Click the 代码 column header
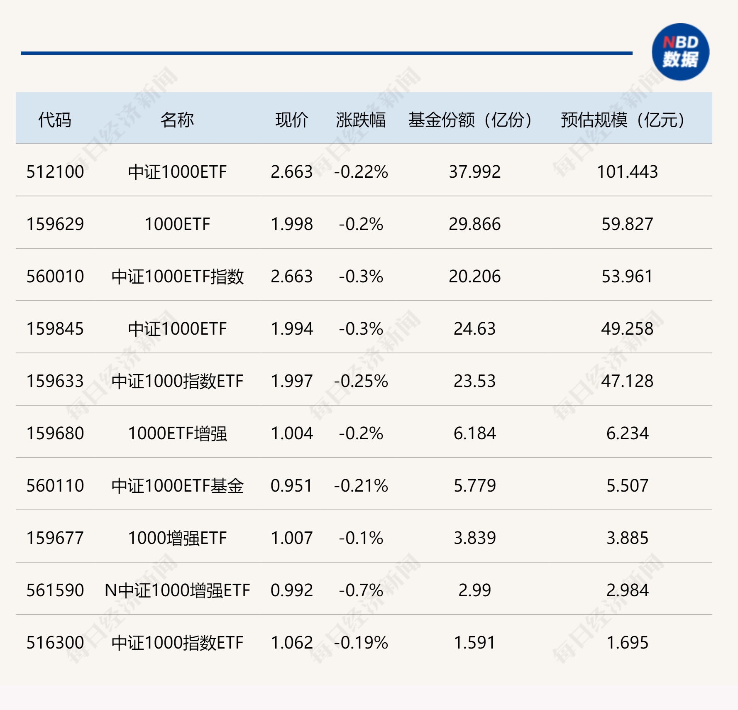 coord(55,120)
